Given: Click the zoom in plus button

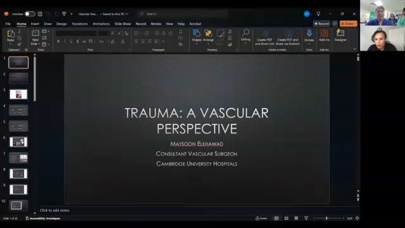Looking at the screenshot, I should (343, 218).
